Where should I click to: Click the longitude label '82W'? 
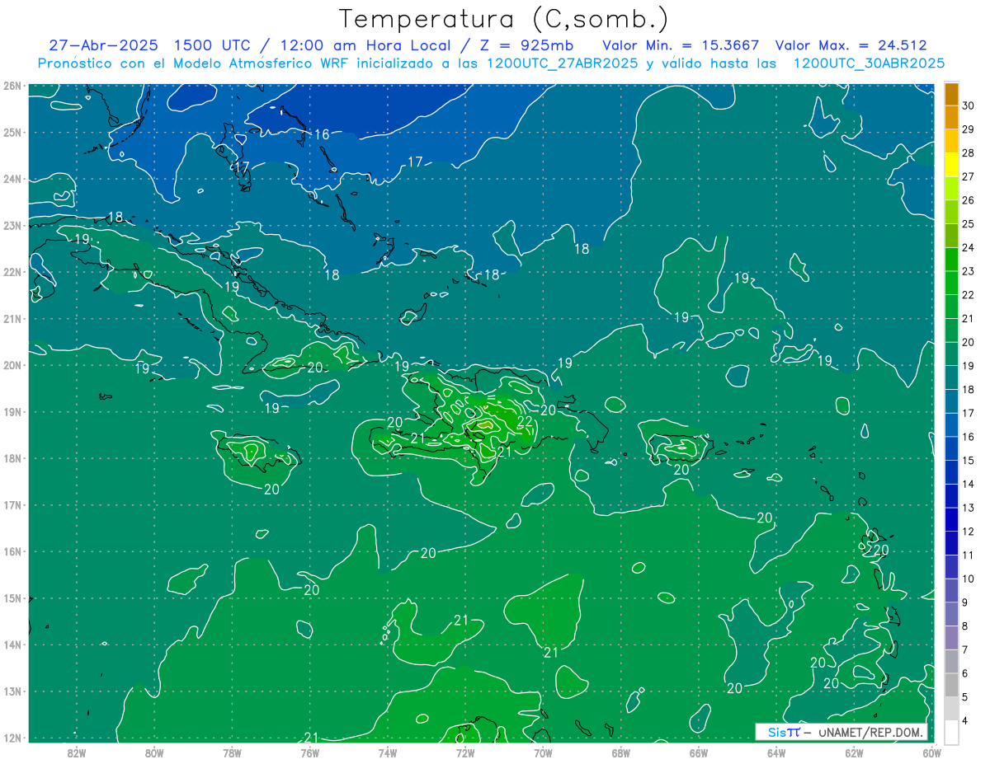point(77,752)
